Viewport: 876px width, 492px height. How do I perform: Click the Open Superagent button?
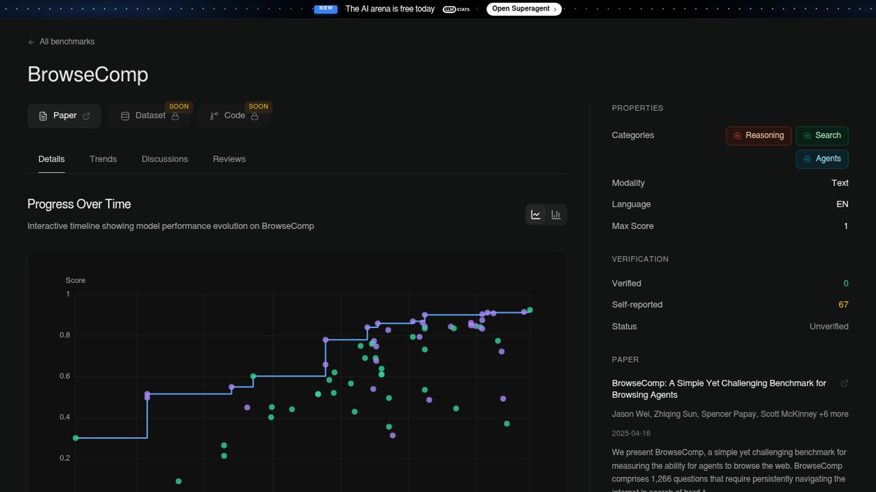click(x=524, y=9)
